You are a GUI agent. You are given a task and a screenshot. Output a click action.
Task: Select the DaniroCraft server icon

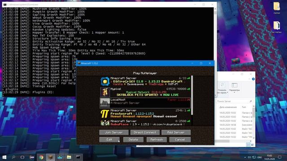tap(105, 81)
